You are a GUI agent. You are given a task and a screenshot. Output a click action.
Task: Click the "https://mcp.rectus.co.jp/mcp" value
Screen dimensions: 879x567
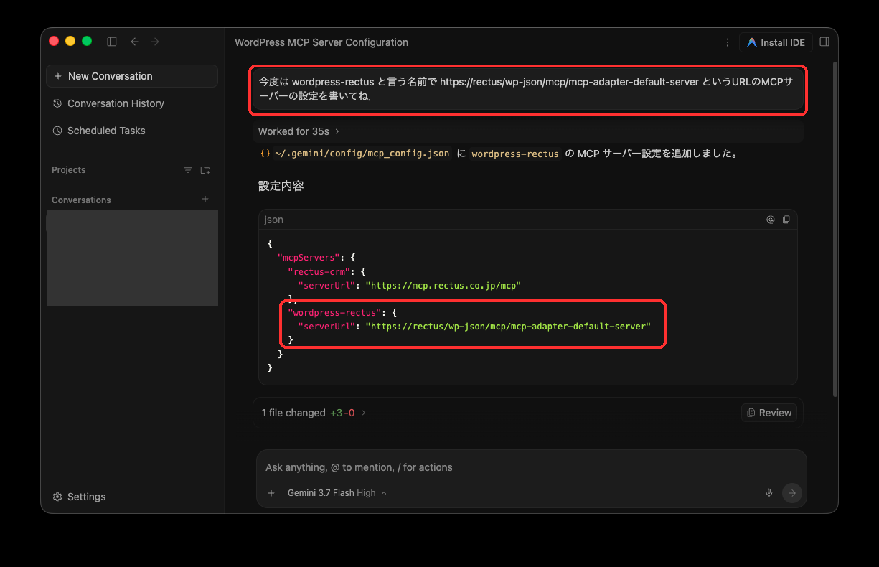tap(443, 286)
